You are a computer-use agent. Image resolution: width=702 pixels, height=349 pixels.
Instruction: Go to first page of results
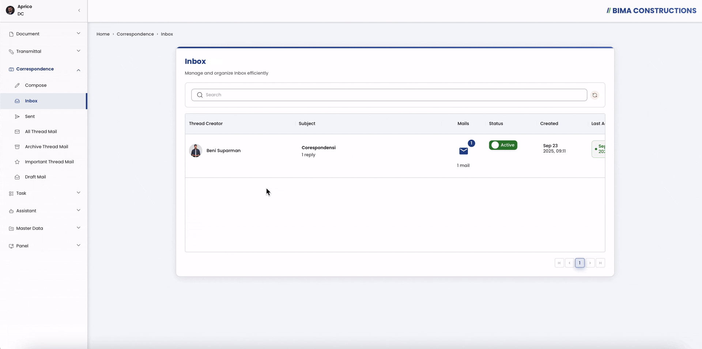tap(559, 263)
